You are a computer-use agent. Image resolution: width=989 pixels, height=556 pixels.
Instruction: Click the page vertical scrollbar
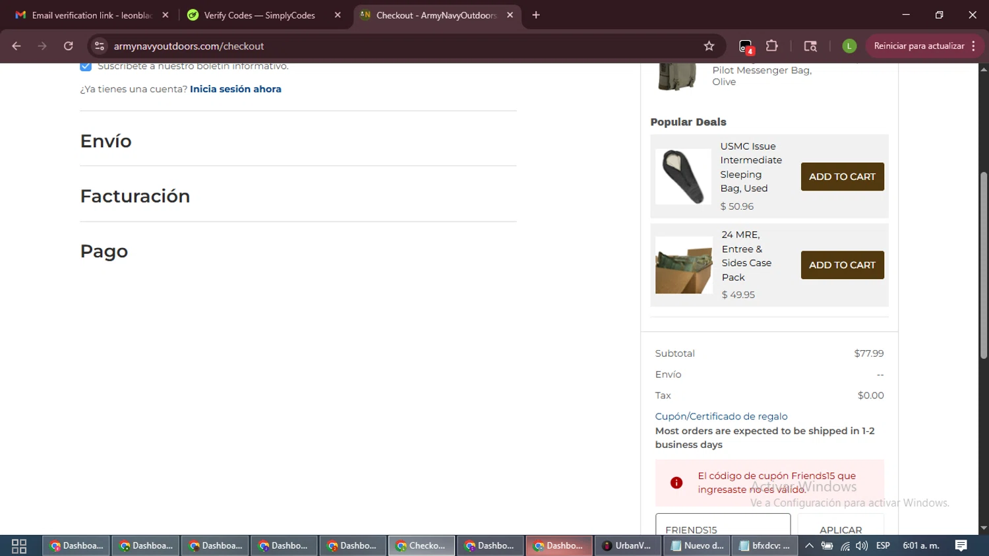tap(984, 266)
